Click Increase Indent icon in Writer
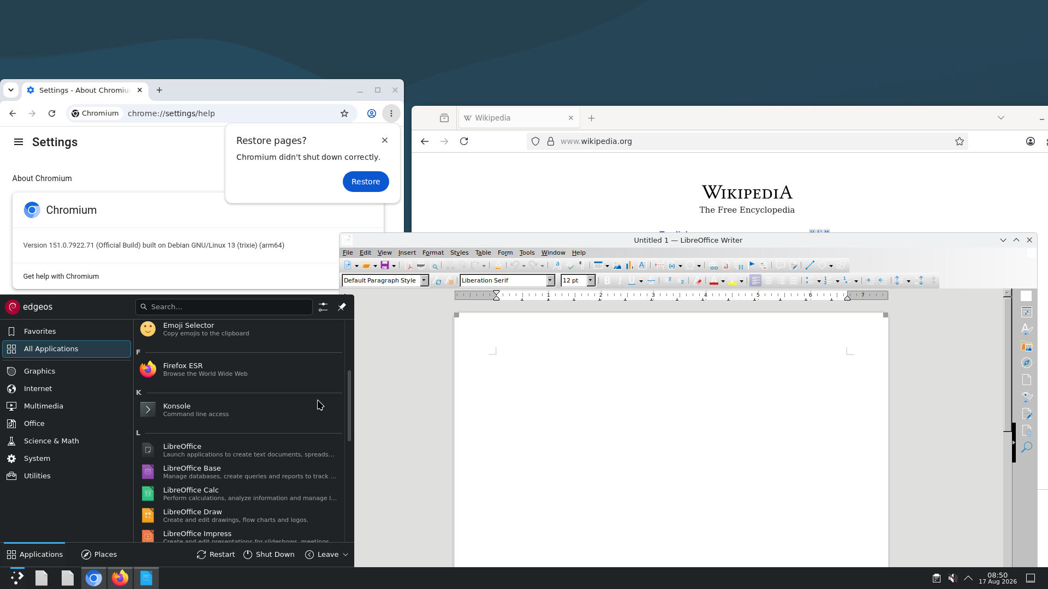This screenshot has height=589, width=1048. pyautogui.click(x=870, y=281)
